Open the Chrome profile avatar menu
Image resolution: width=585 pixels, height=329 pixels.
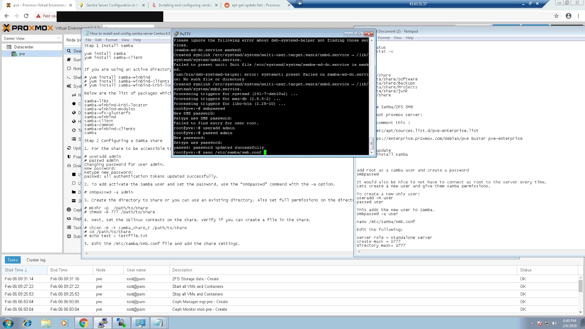(569, 16)
